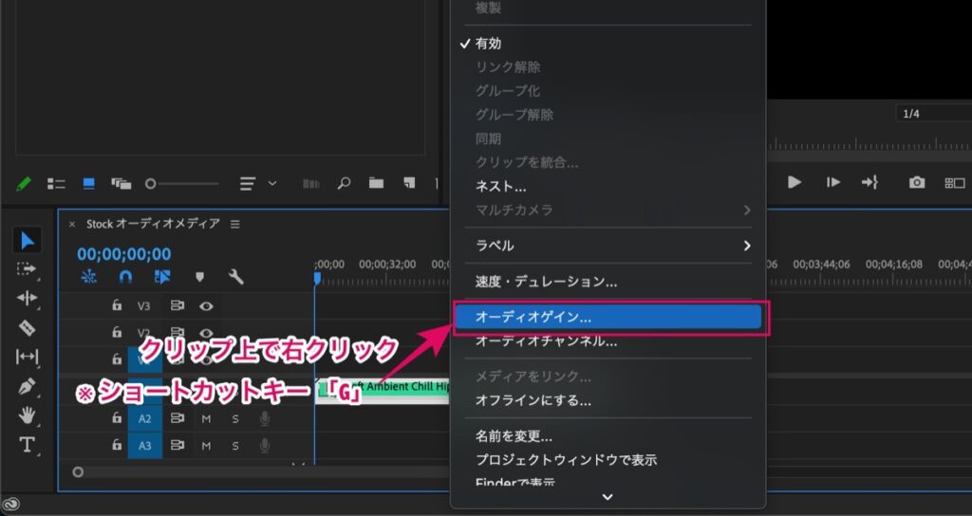Screen dimensions: 972x516
Task: Toggle timeline snapping magnet
Action: pyautogui.click(x=125, y=277)
